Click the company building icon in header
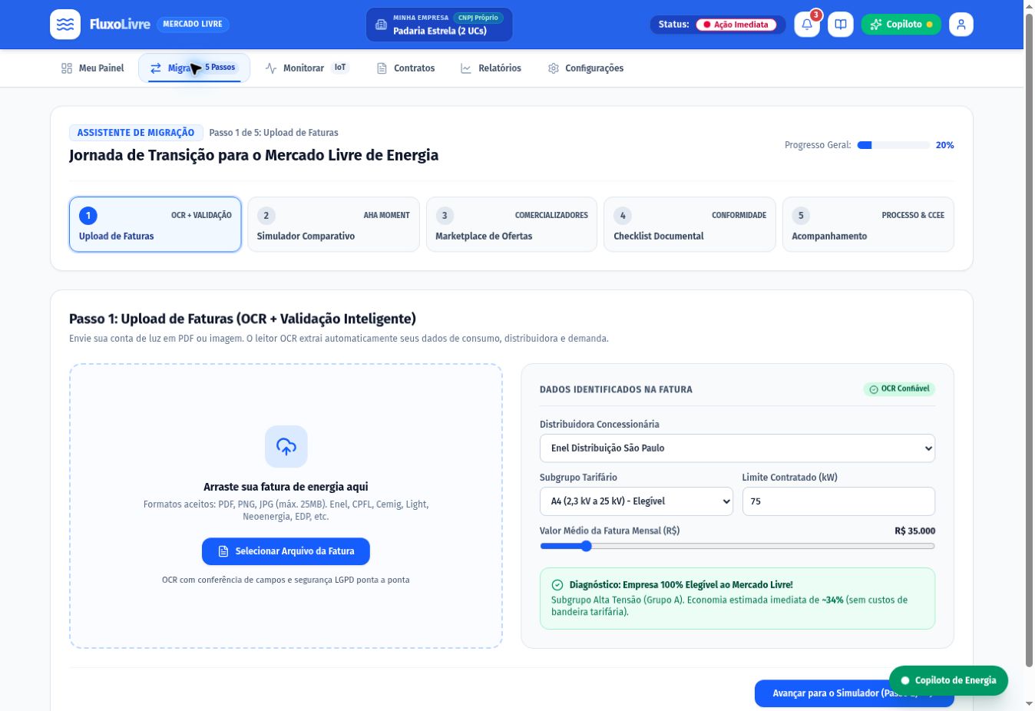This screenshot has width=1035, height=711. (381, 25)
